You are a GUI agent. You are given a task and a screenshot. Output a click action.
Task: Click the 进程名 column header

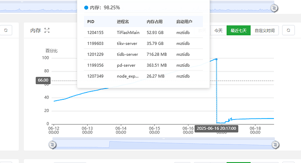123,22
